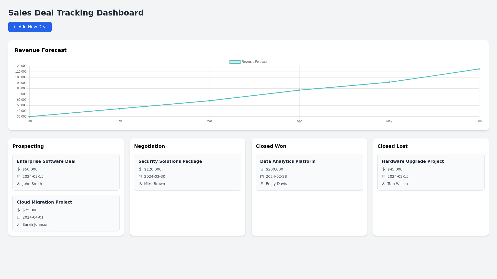Toggle Revenue Forecast dataset via legend label
The width and height of the screenshot is (497, 279).
pos(254,62)
